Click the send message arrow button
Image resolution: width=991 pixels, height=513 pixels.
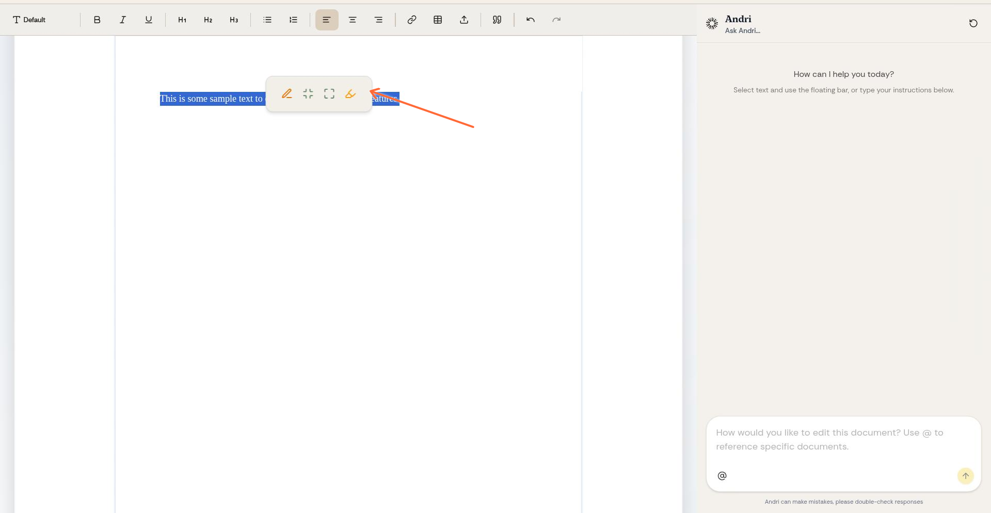point(966,476)
